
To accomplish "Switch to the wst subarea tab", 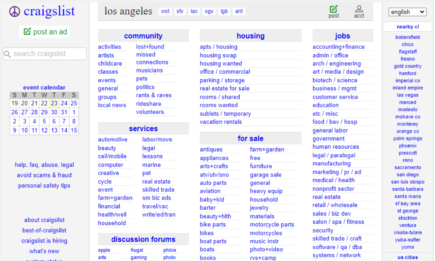I will (x=165, y=11).
